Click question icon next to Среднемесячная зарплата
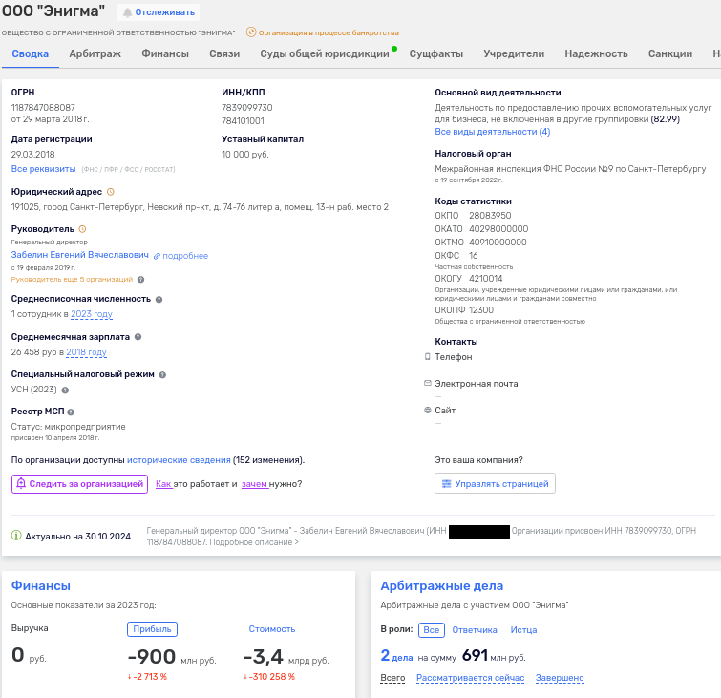Viewport: 721px width, 698px height. point(138,337)
